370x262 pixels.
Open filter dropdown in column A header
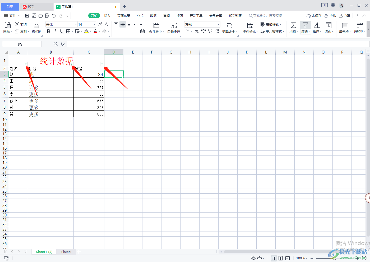pos(26,64)
